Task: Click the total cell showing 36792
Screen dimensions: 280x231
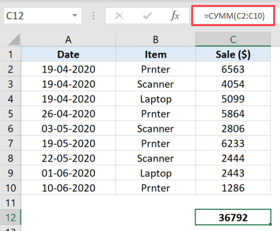Action: [233, 217]
